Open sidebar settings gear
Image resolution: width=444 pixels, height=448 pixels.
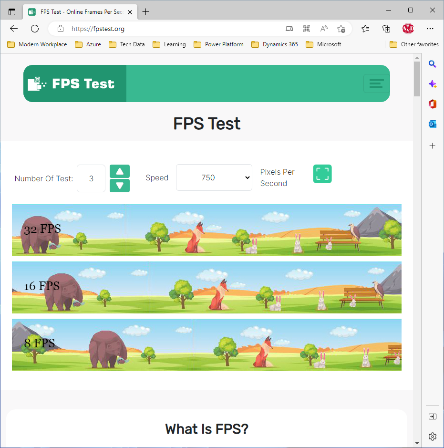pos(432,437)
